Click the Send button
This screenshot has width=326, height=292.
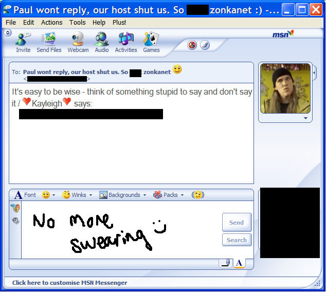click(x=237, y=223)
